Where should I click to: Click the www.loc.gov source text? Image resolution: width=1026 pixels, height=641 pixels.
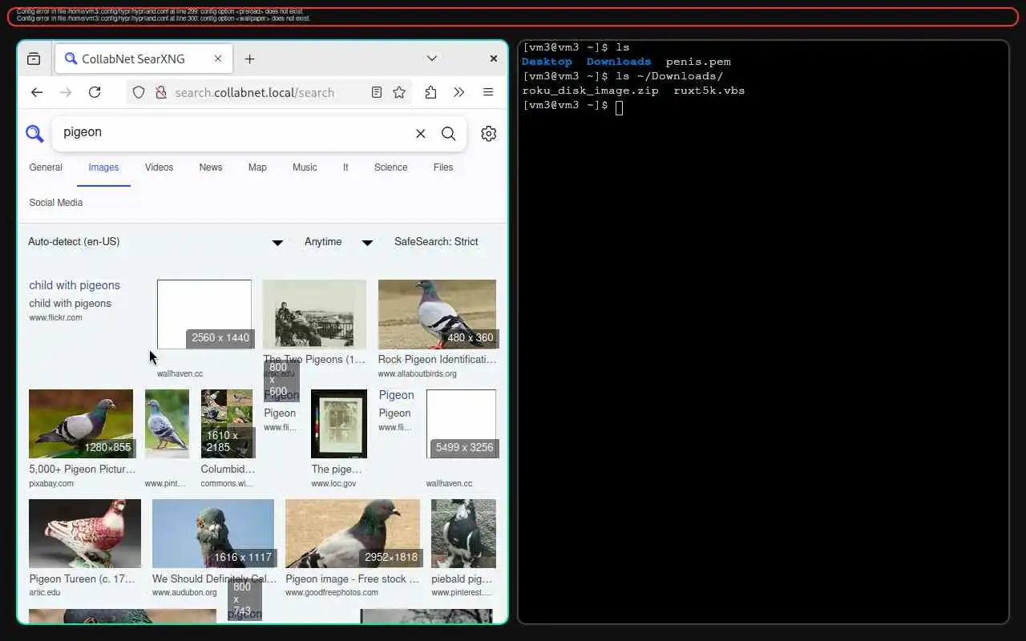pos(333,484)
